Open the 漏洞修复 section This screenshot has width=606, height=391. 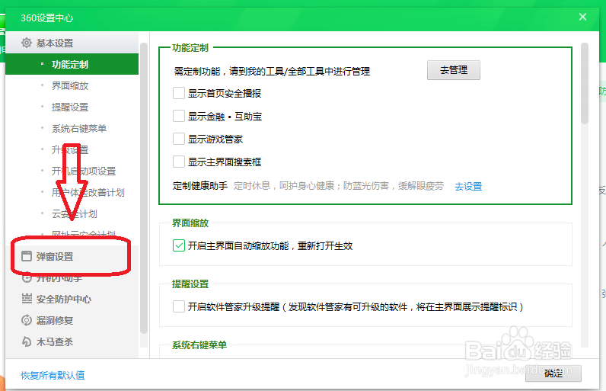coord(72,320)
